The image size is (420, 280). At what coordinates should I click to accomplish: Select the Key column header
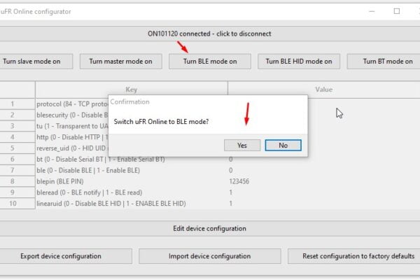coord(132,90)
